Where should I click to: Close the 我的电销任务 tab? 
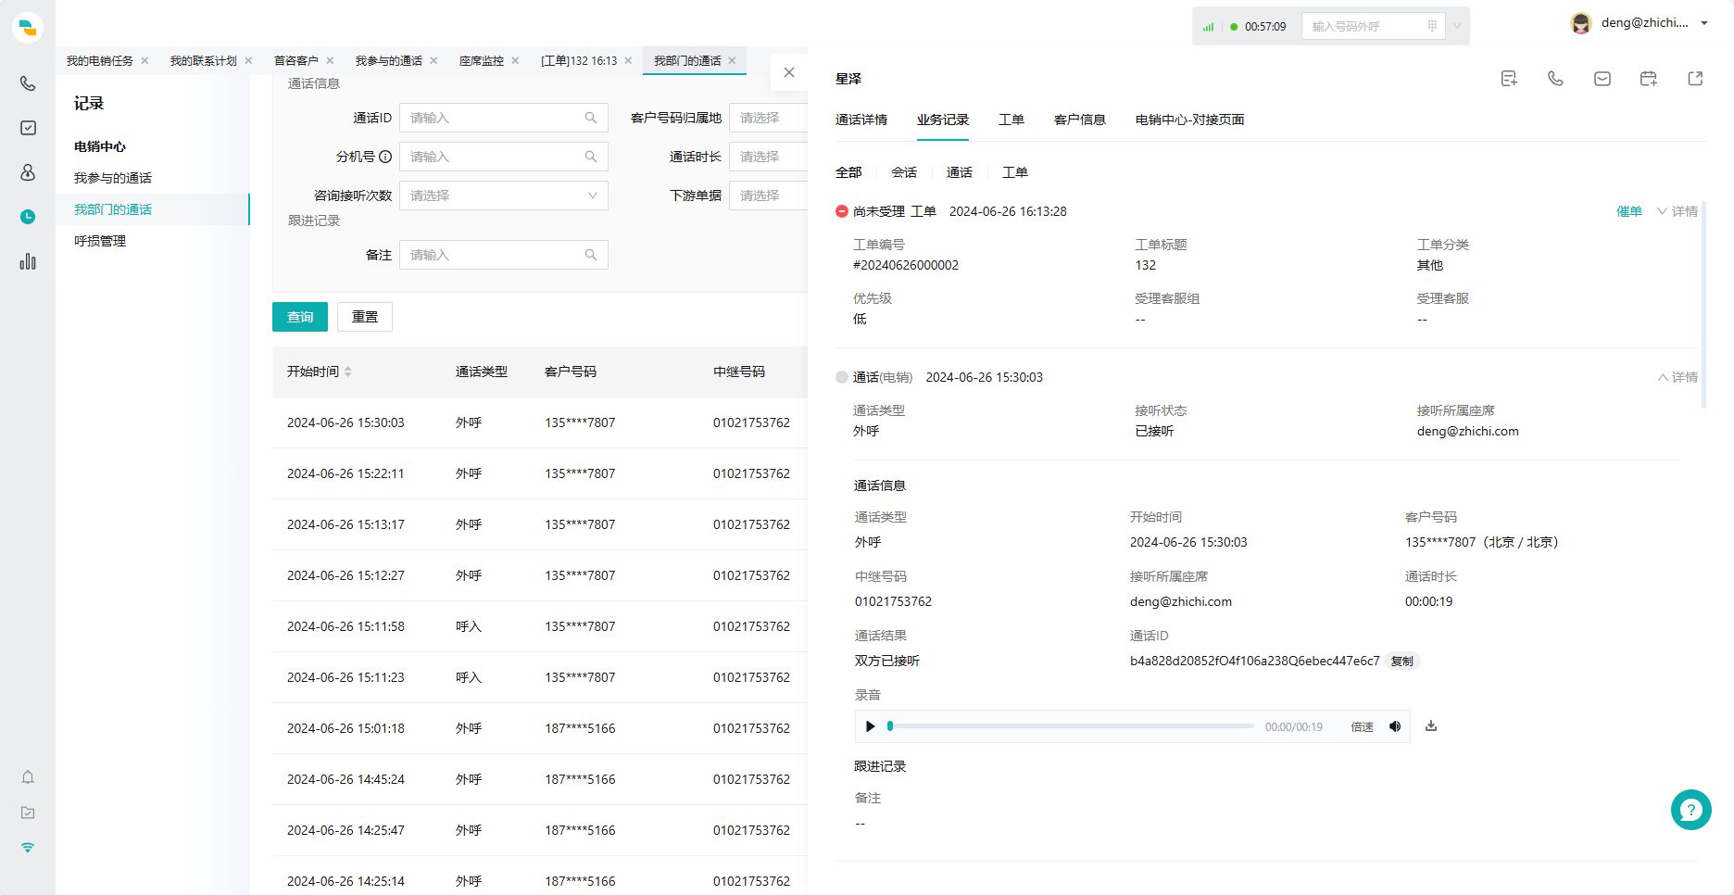(144, 60)
